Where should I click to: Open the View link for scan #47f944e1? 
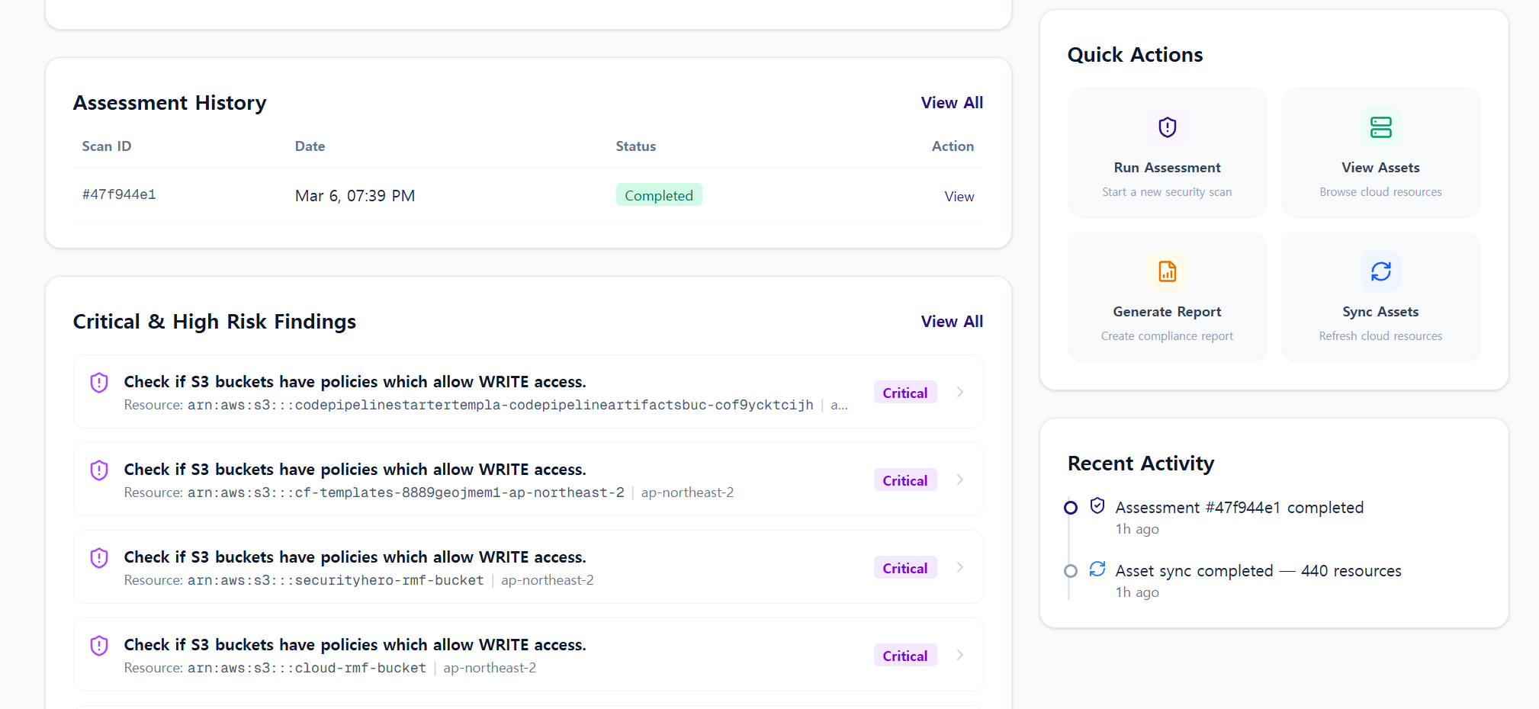tap(959, 197)
